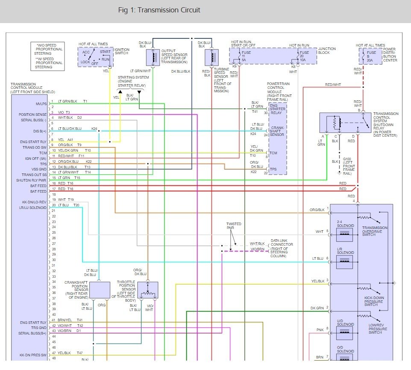Click the KK-DN PRES SW pin label

coord(33,355)
